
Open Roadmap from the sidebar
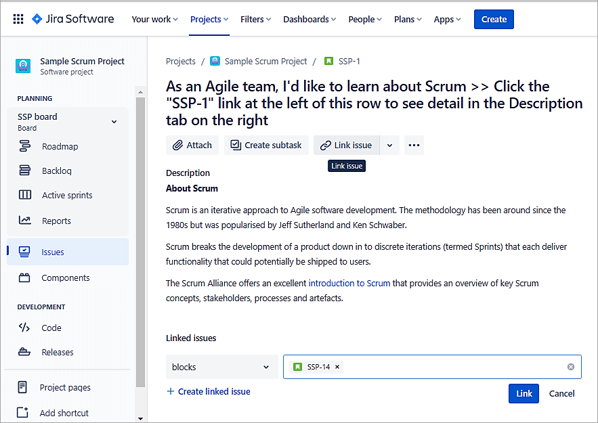tap(60, 146)
